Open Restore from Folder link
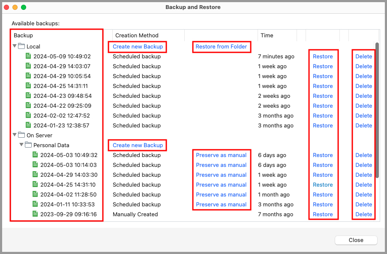This screenshot has height=254, width=387. click(221, 46)
